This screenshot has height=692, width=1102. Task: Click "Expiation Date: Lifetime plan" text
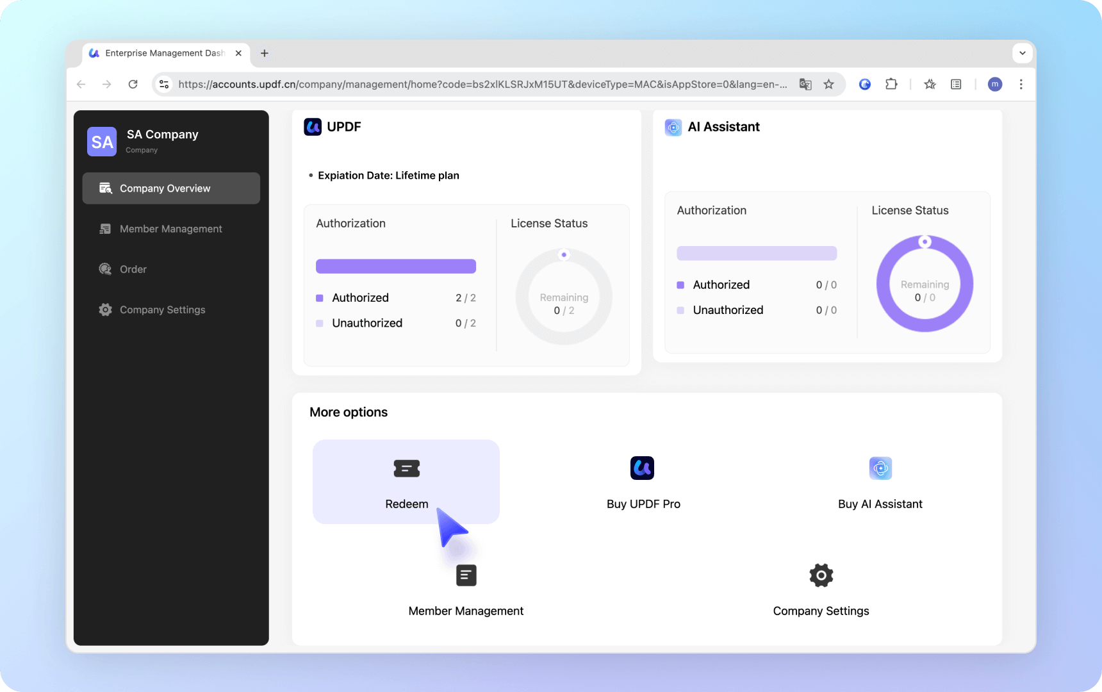388,176
